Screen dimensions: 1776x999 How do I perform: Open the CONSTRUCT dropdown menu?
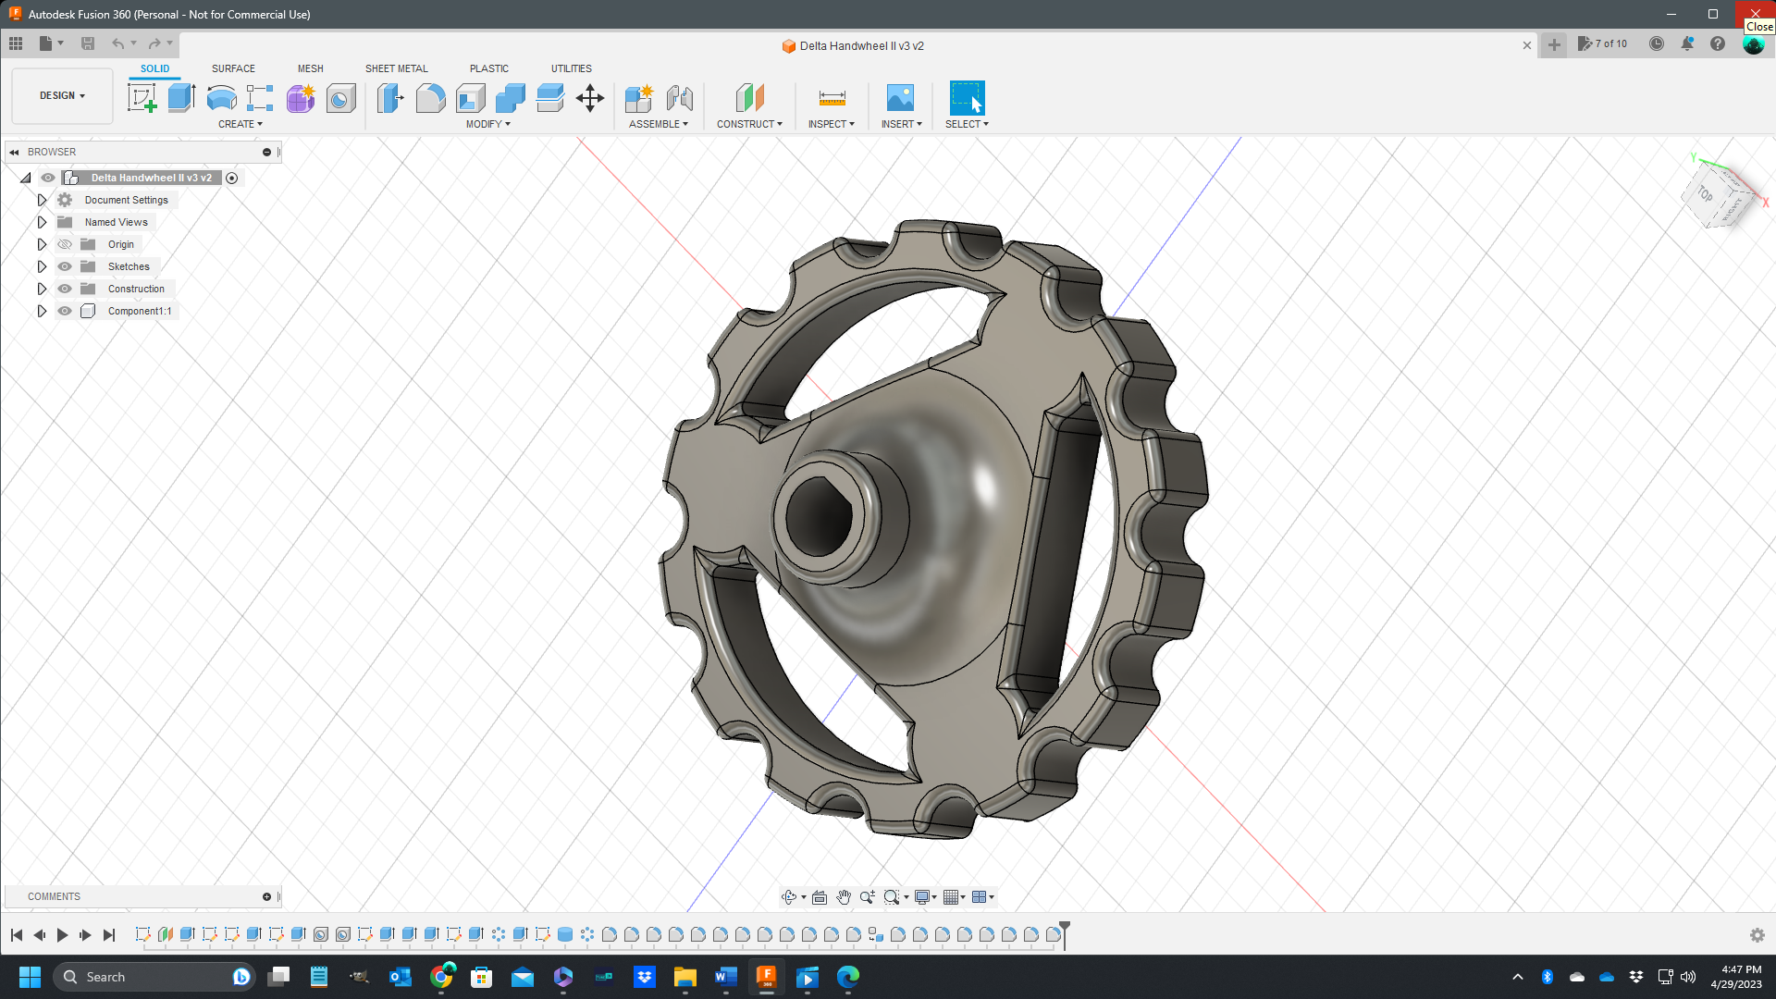tap(749, 123)
